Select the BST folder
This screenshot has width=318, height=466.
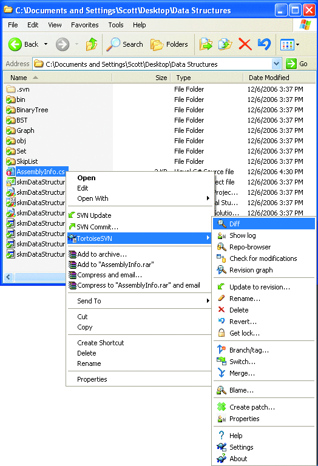click(x=17, y=120)
